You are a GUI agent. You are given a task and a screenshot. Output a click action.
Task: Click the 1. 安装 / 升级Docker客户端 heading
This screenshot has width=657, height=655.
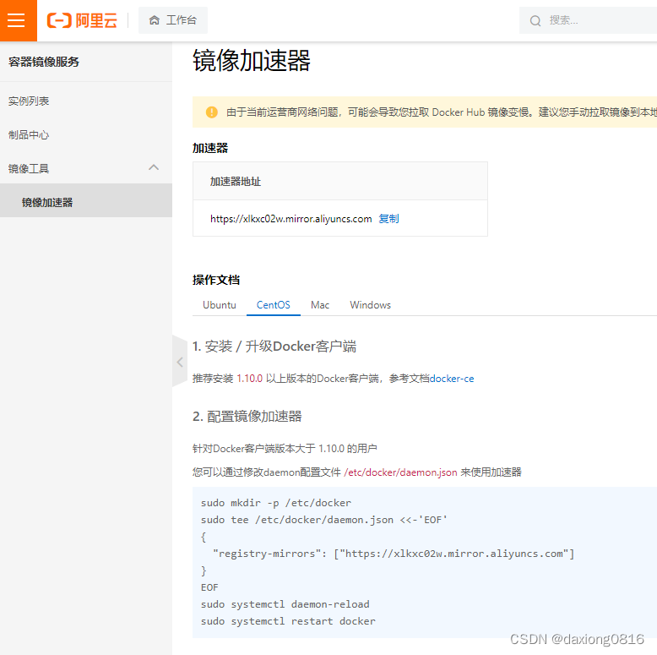pos(274,347)
